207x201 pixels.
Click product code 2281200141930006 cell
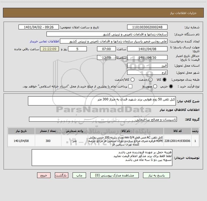[177, 141]
